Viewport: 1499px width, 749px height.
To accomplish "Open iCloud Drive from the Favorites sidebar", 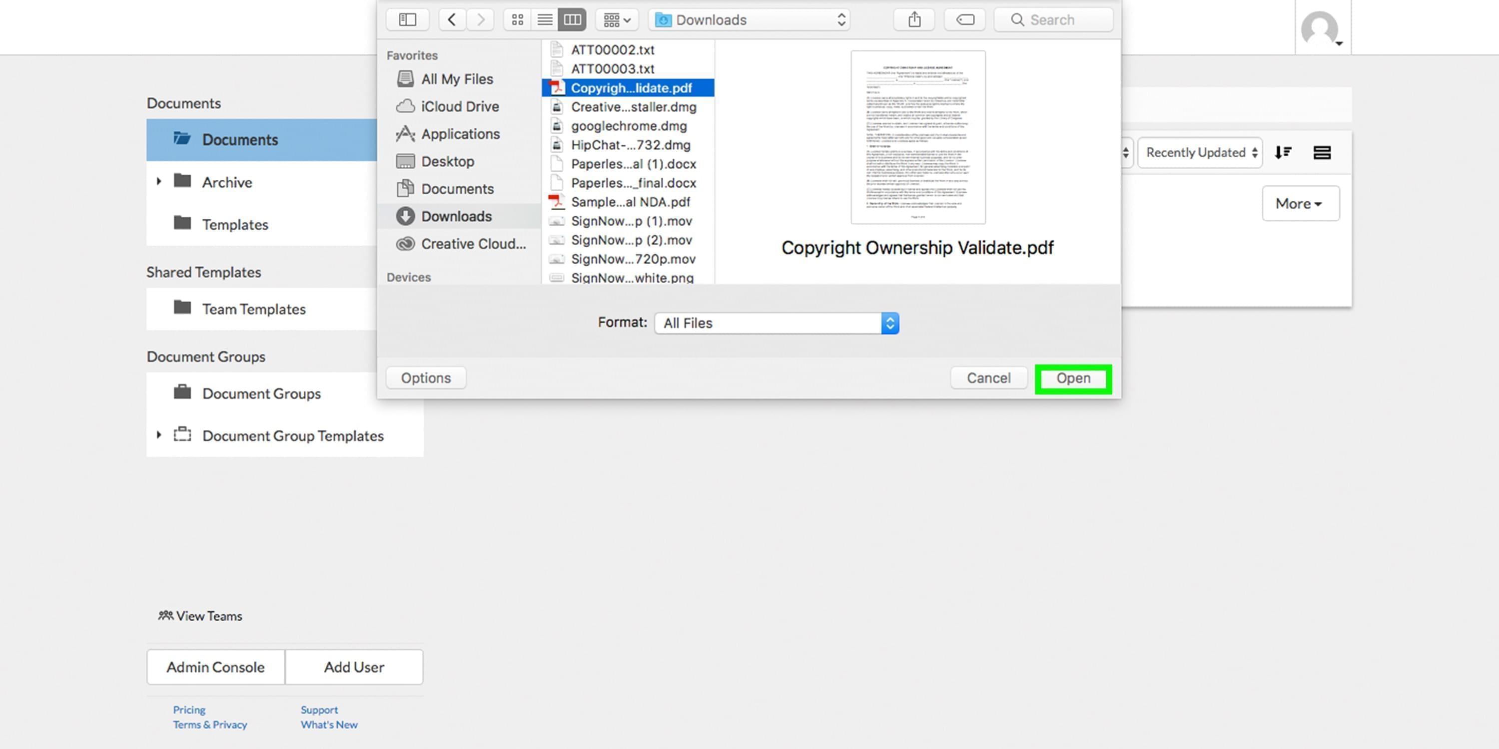I will (460, 106).
